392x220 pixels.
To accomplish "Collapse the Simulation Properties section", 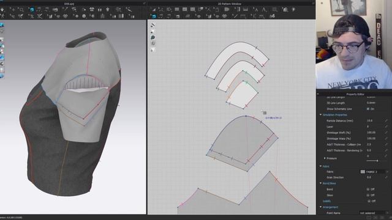I will [321, 115].
